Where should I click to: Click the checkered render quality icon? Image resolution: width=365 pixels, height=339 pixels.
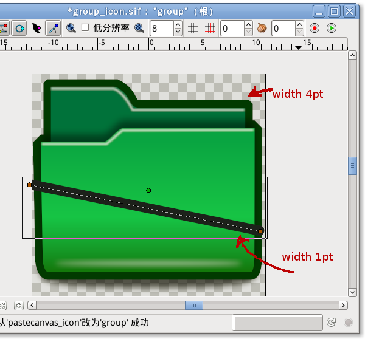tap(140, 28)
